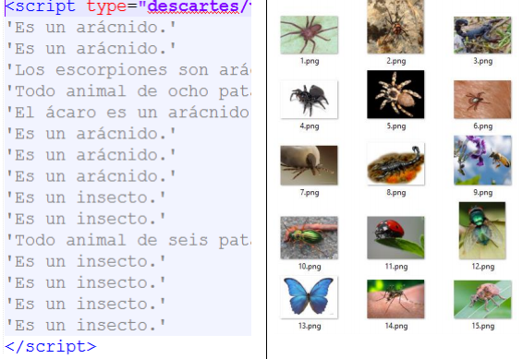This screenshot has height=359, width=523.
Task: Select the 12.png green fly thumbnail
Action: 482,231
